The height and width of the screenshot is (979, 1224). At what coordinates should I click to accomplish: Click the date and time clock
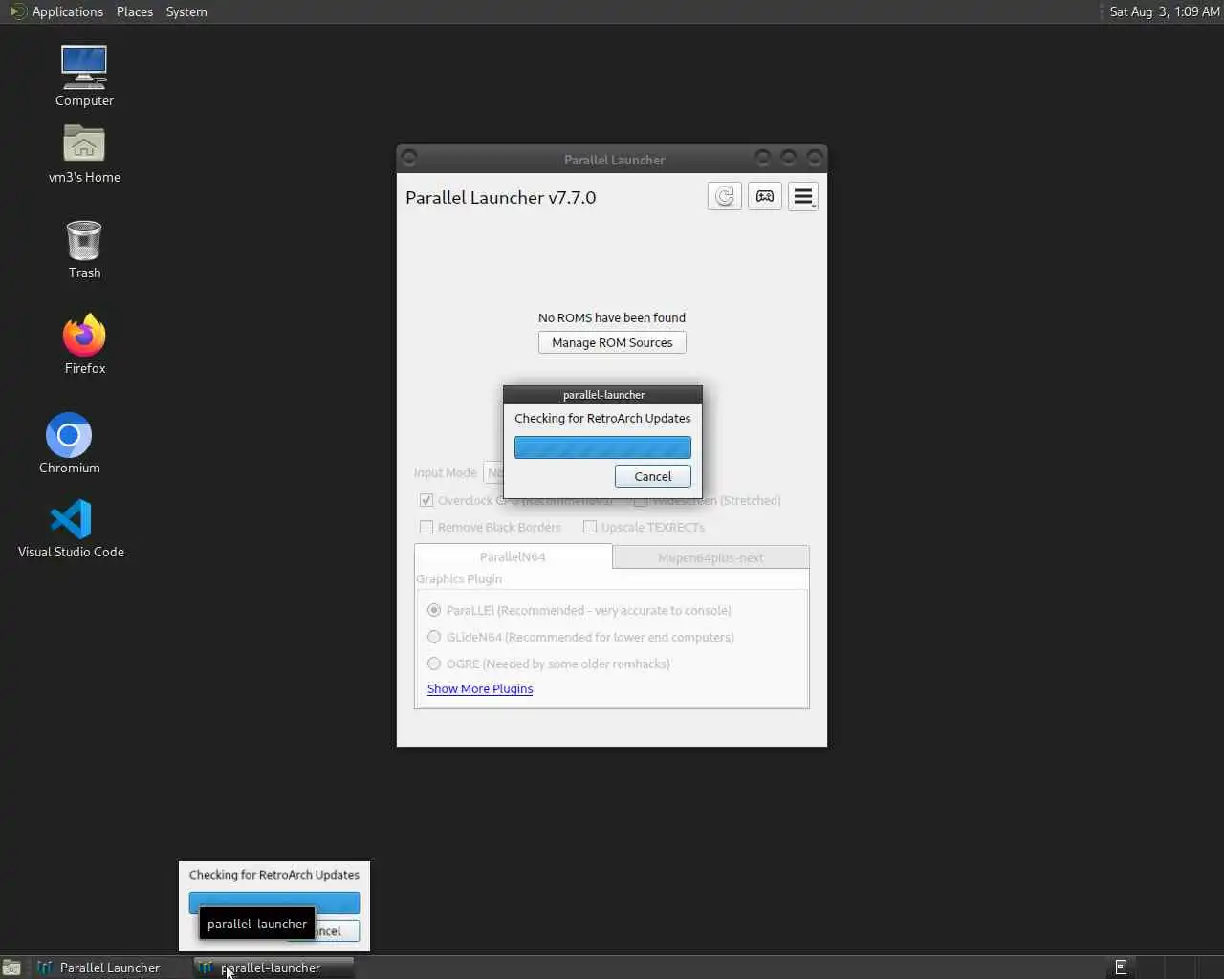1164,11
